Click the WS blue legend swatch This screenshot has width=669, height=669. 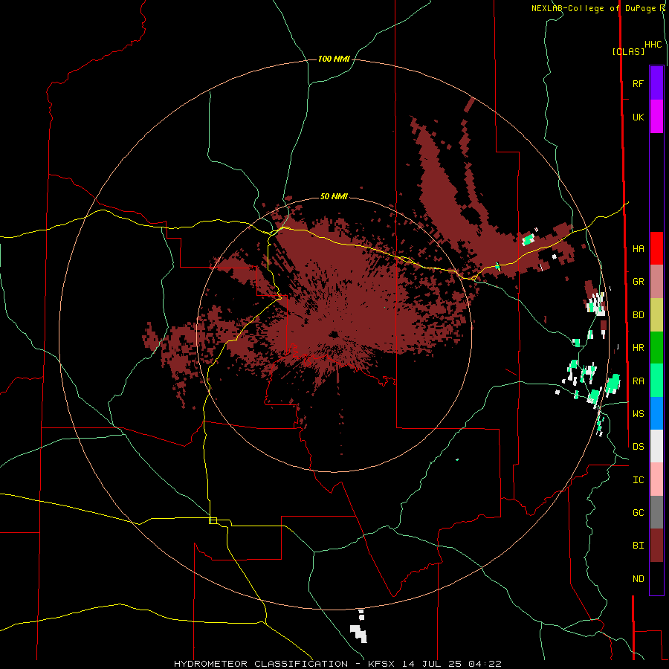point(656,413)
